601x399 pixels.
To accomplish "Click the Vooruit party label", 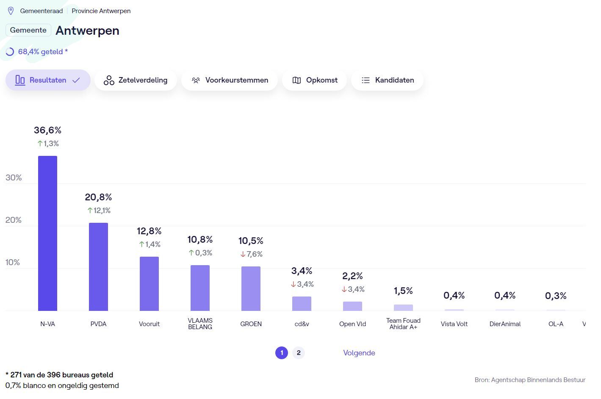I will tap(149, 324).
